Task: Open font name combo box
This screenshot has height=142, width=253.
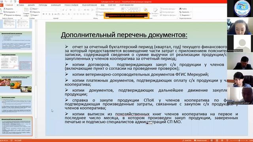Action: coord(49,10)
